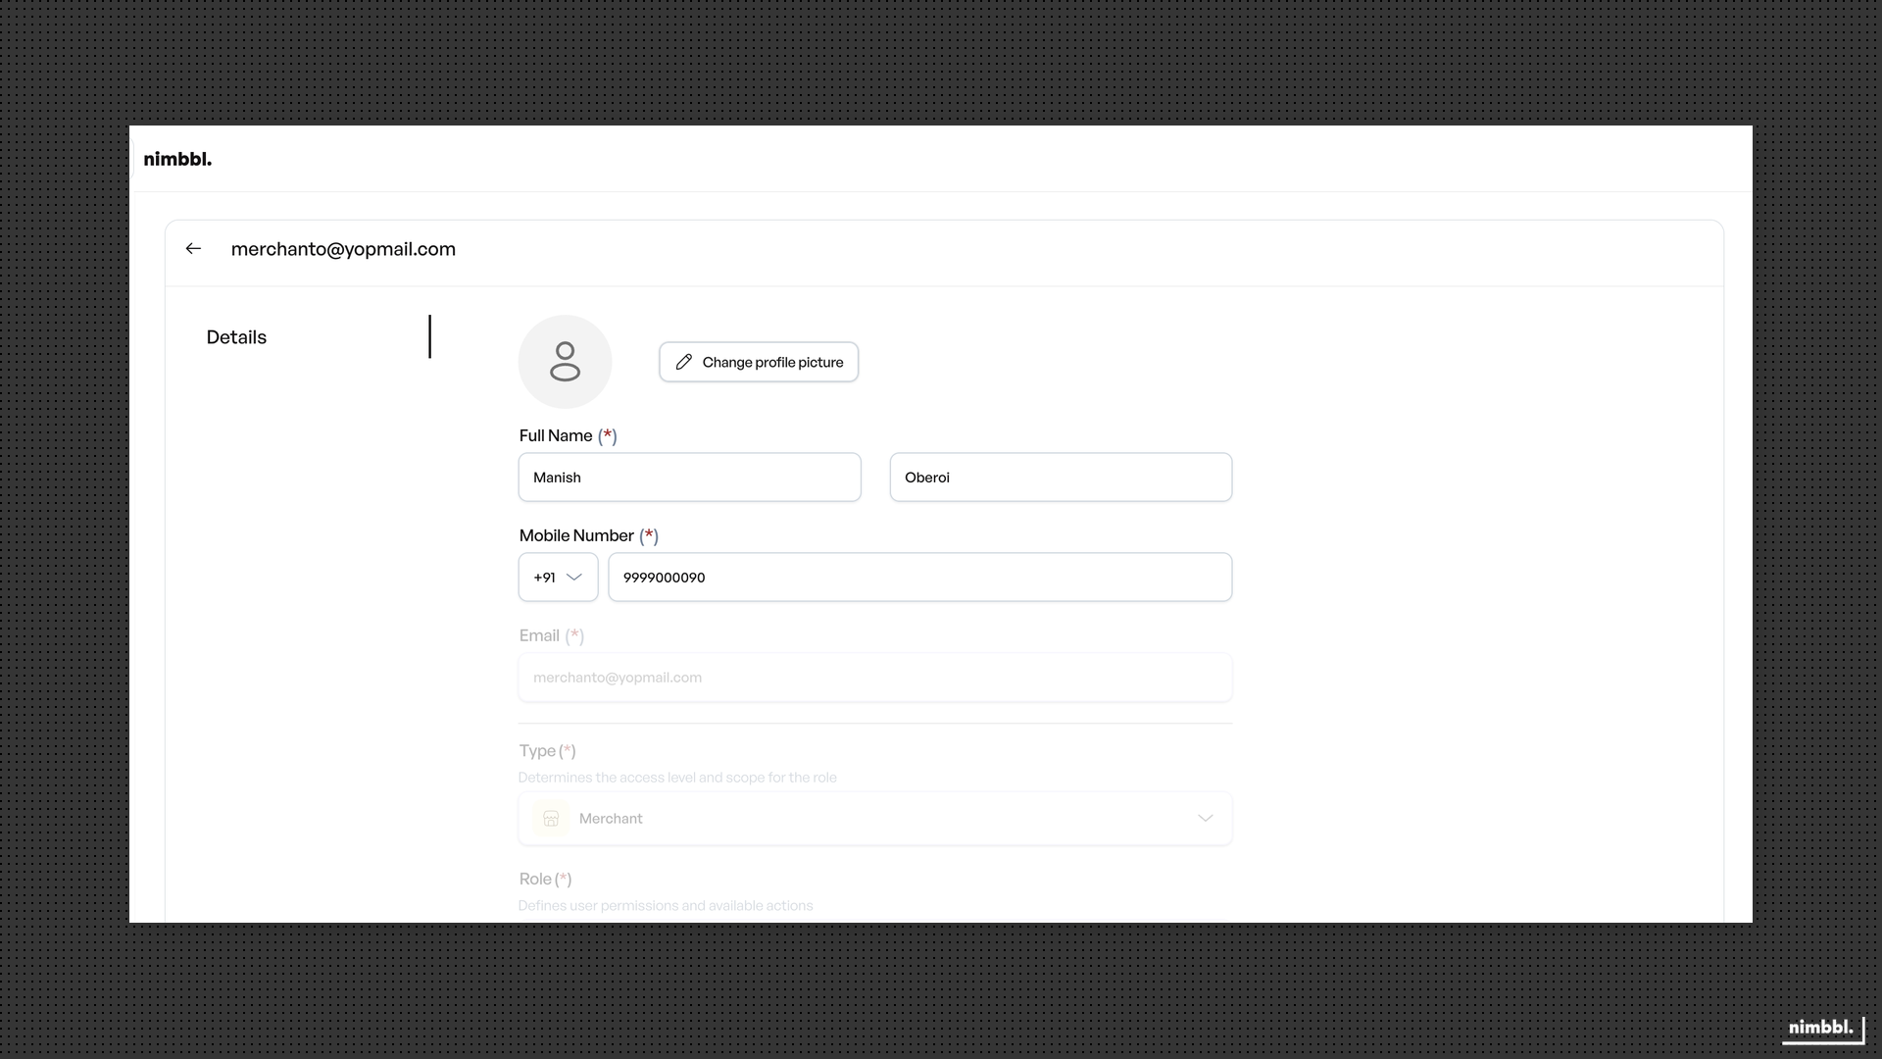Switch to the Details tab
The height and width of the screenshot is (1059, 1882).
click(235, 336)
